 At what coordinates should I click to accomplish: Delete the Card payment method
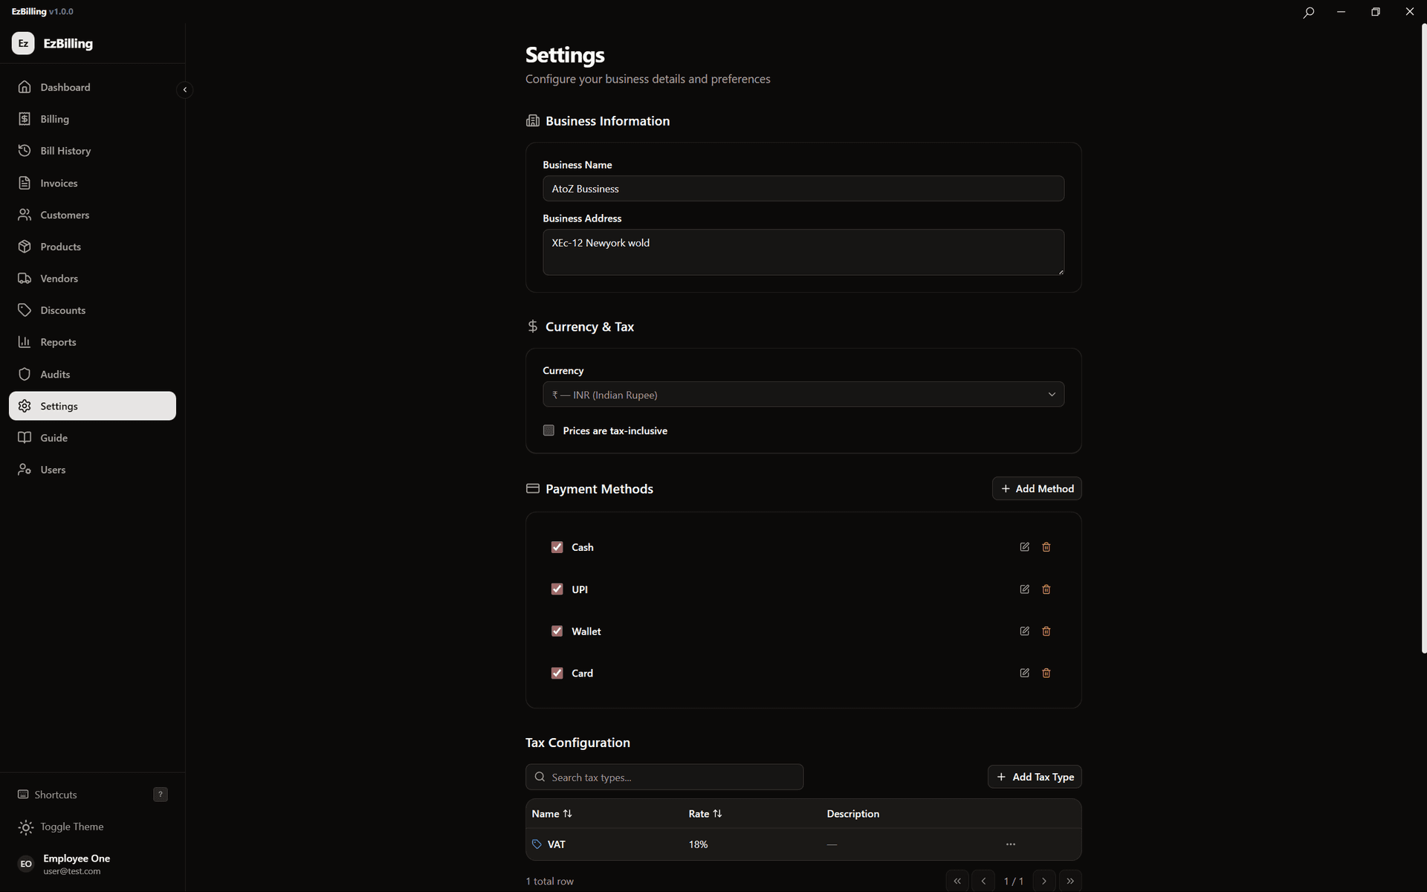1046,673
